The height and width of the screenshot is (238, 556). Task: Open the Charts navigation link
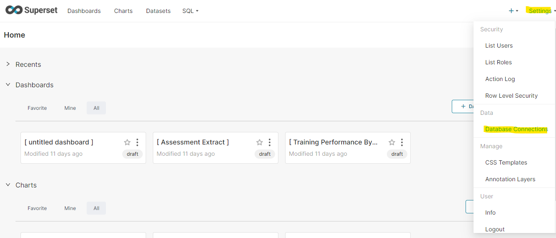point(123,11)
